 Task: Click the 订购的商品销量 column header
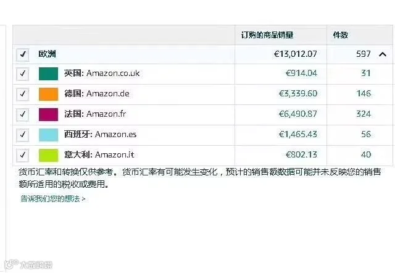click(x=267, y=35)
